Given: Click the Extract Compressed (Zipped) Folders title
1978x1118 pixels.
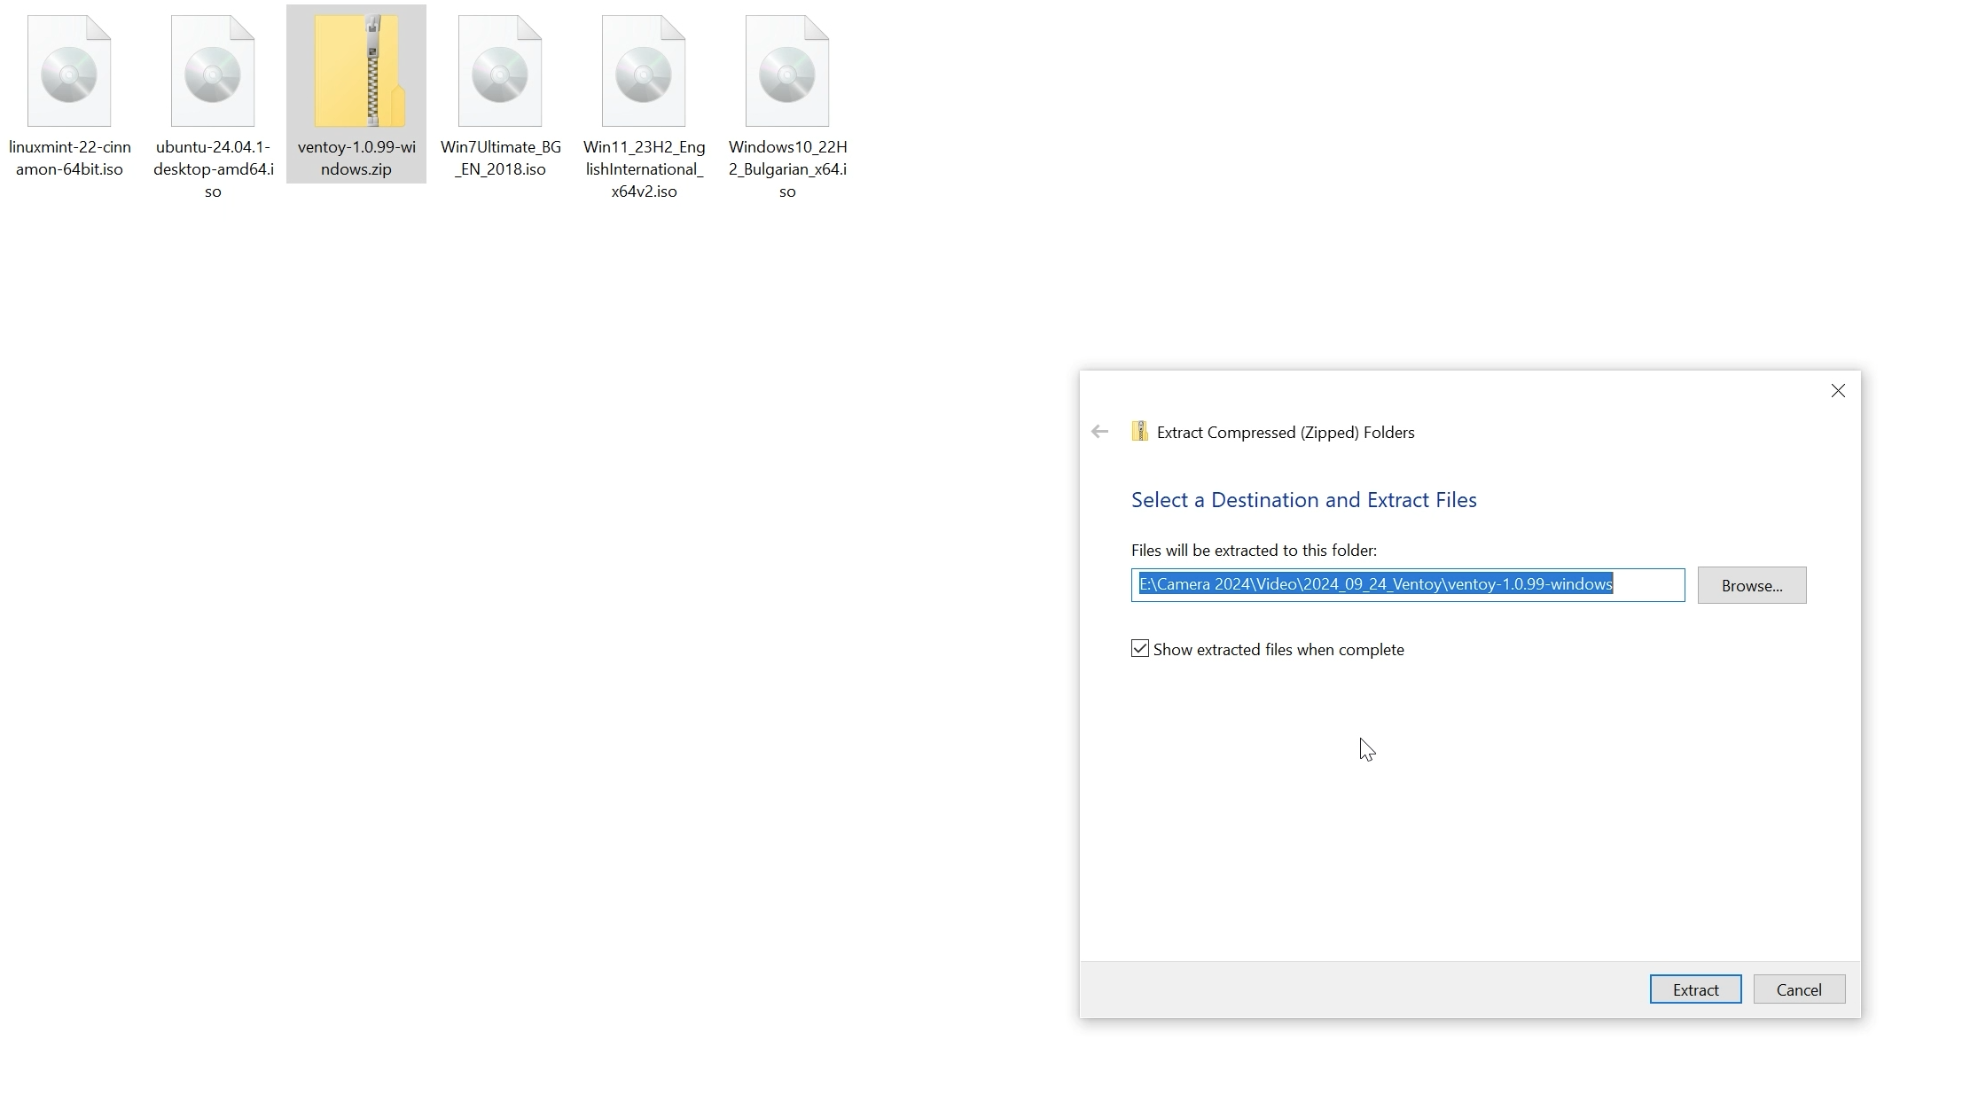Looking at the screenshot, I should [x=1286, y=433].
